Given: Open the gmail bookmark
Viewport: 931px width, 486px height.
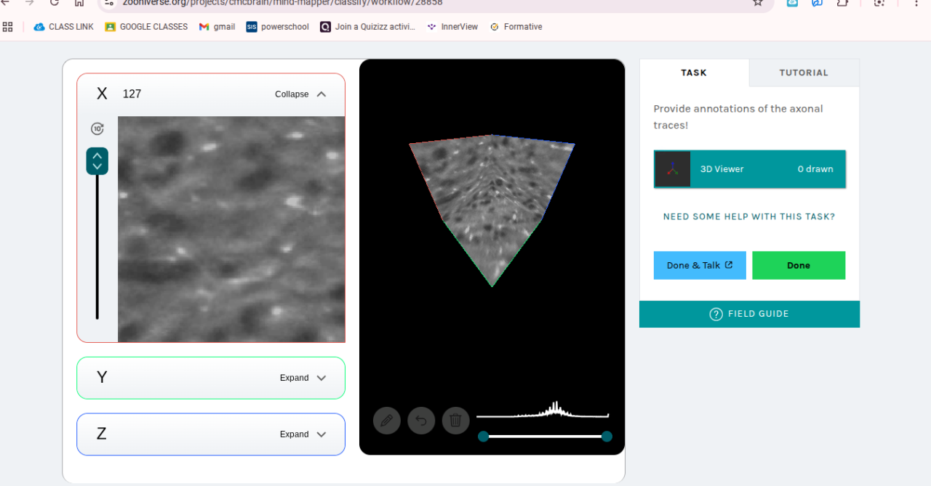Looking at the screenshot, I should pos(217,27).
